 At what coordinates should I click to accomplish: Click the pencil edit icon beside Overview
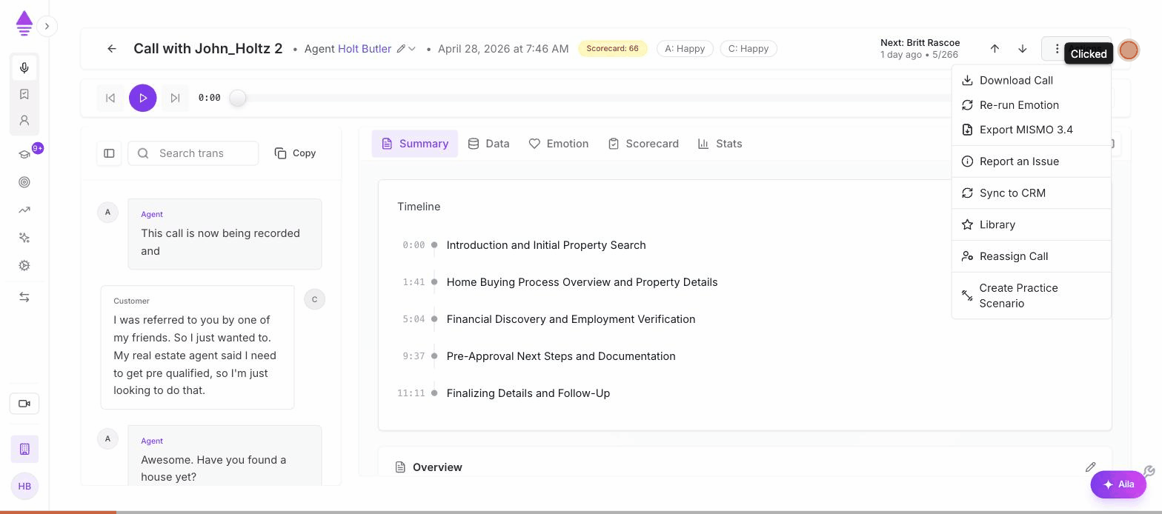[x=1090, y=467]
